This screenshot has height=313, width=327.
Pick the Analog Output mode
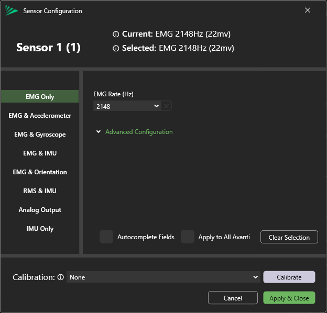coord(40,210)
